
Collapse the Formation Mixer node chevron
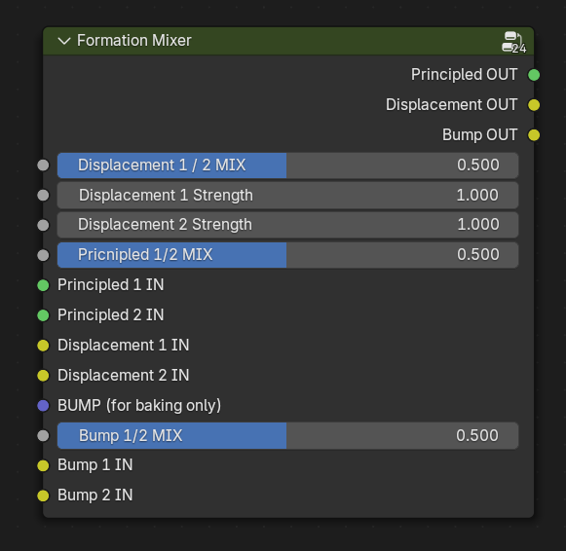[x=64, y=41]
